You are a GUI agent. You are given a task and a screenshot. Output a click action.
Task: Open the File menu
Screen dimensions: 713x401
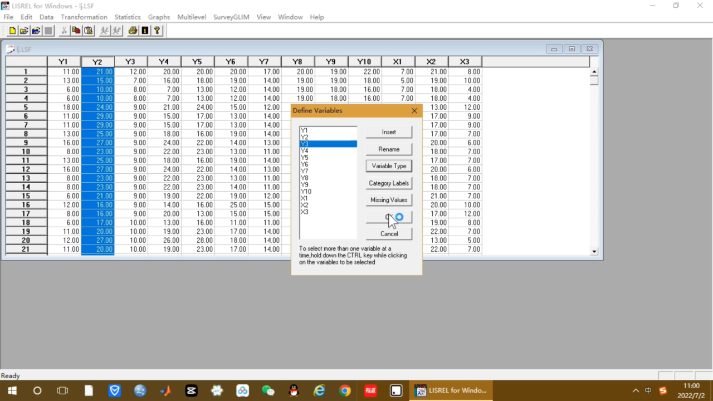click(8, 17)
